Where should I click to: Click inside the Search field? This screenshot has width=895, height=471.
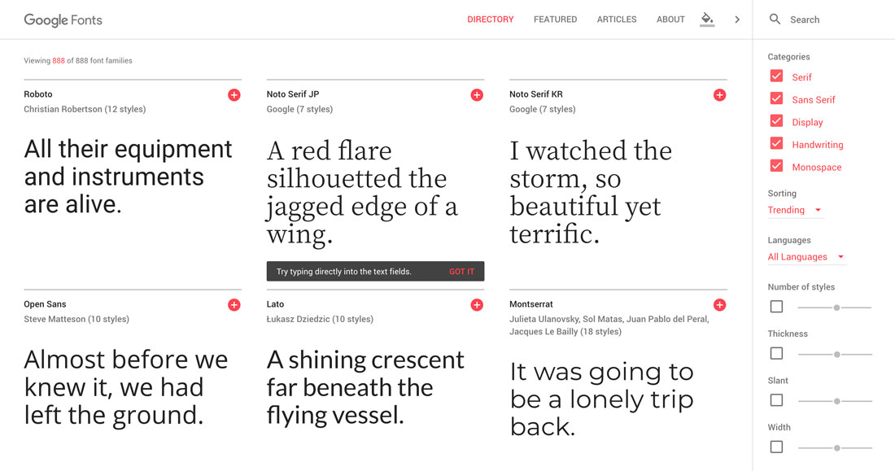click(x=814, y=19)
